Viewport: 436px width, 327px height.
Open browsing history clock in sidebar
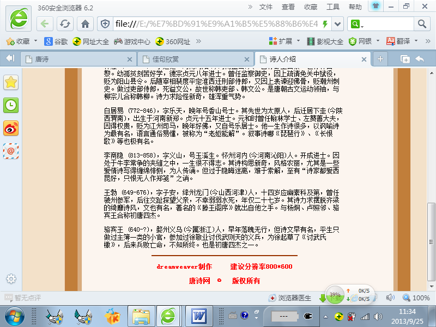(x=11, y=105)
